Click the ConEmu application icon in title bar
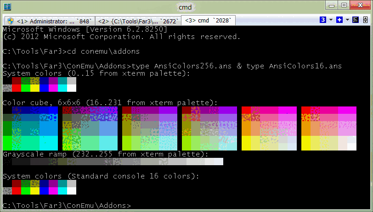The width and height of the screenshot is (373, 212). 7,7
